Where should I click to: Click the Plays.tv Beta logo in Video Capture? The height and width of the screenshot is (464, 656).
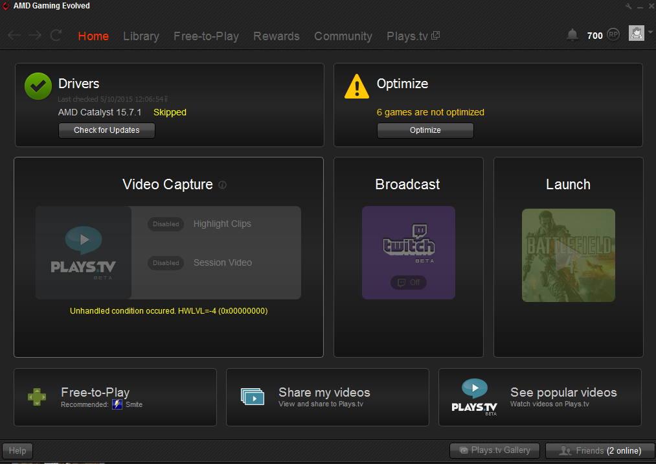point(84,253)
